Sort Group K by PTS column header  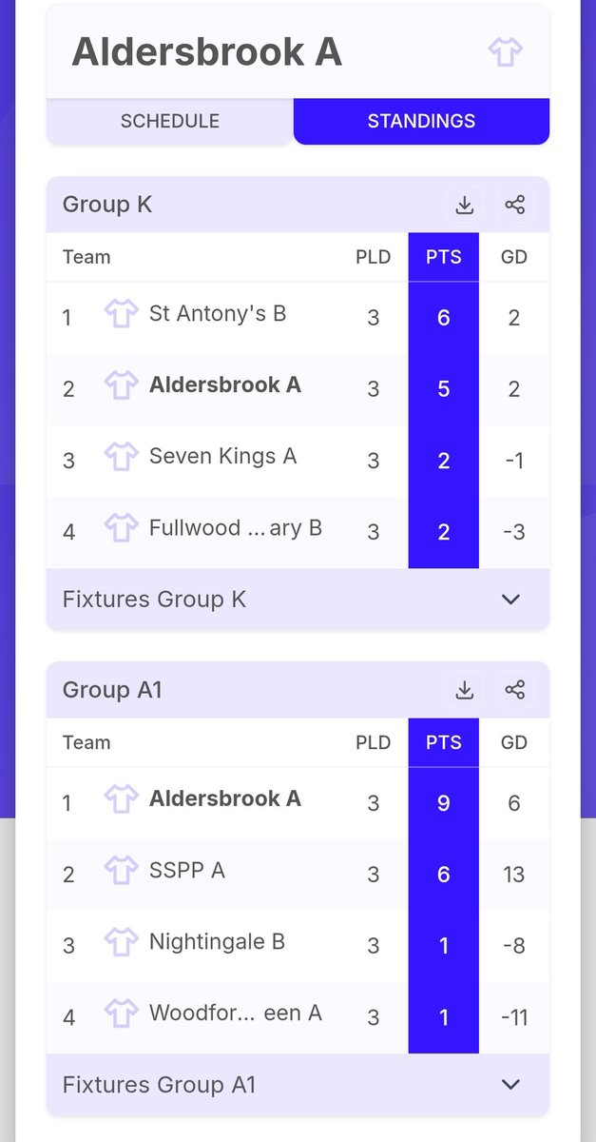point(444,257)
